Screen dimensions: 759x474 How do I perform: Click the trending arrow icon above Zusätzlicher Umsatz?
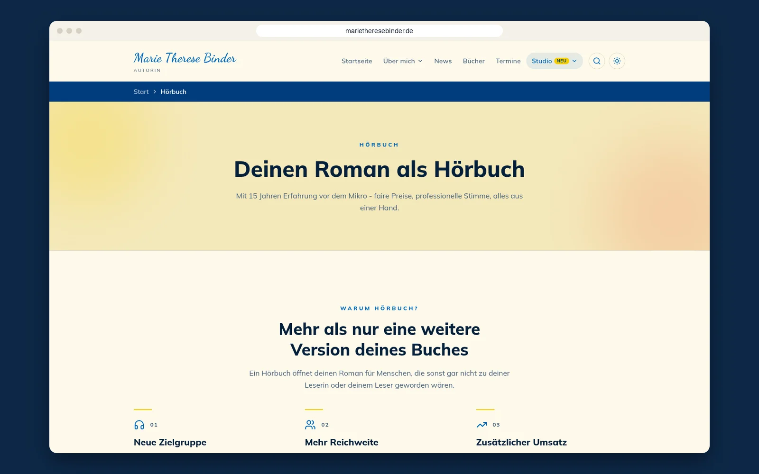point(481,425)
